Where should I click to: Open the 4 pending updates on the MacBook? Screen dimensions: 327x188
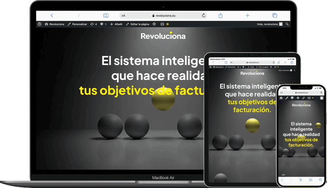click(94, 24)
